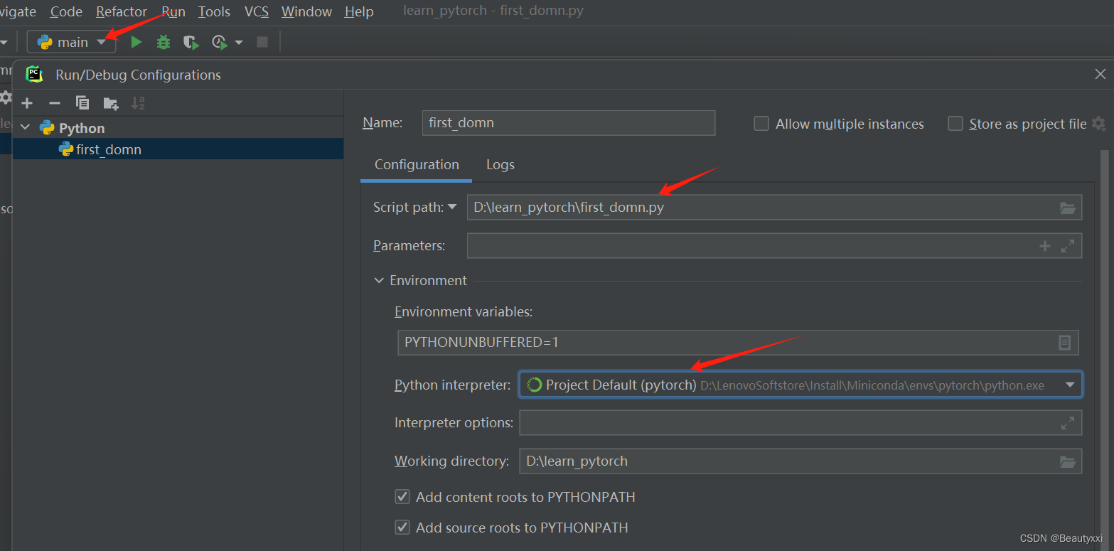Close the Run/Debug Configurations dialog
1114x551 pixels.
[1100, 74]
